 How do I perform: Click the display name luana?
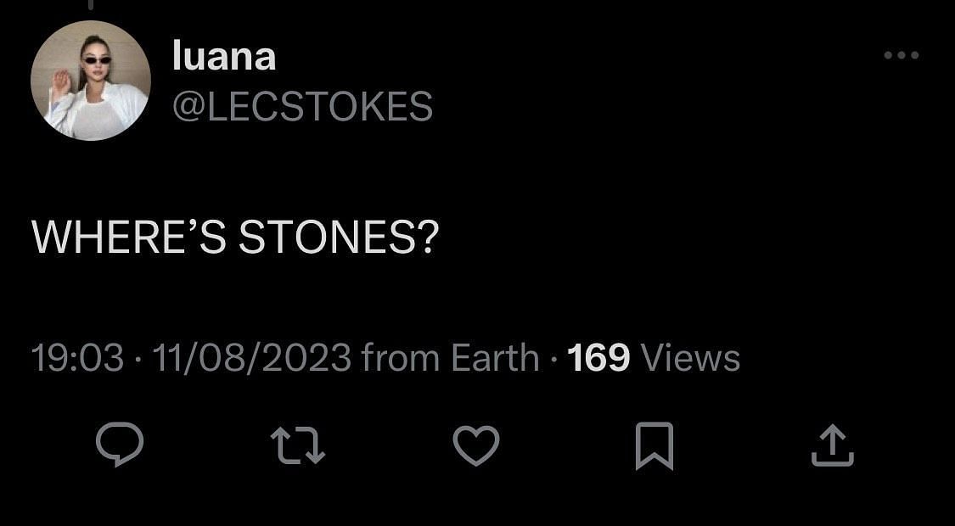click(224, 58)
